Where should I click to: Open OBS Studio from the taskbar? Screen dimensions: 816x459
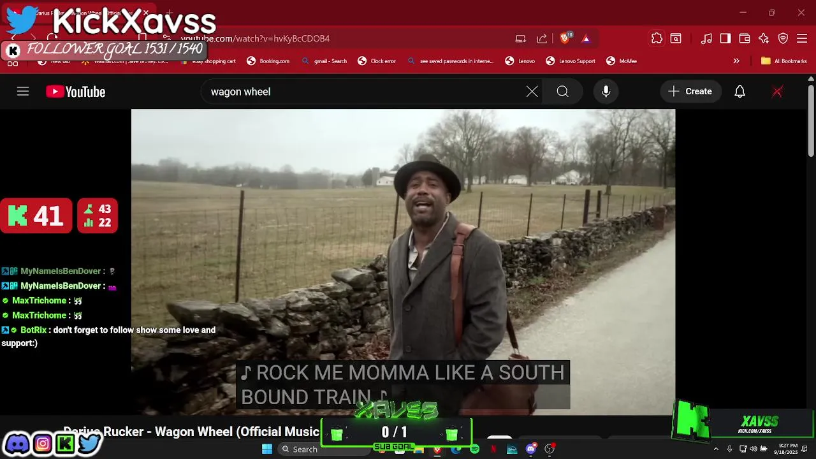(550, 449)
